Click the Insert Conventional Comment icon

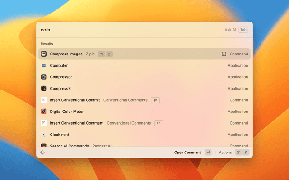[x=44, y=123]
